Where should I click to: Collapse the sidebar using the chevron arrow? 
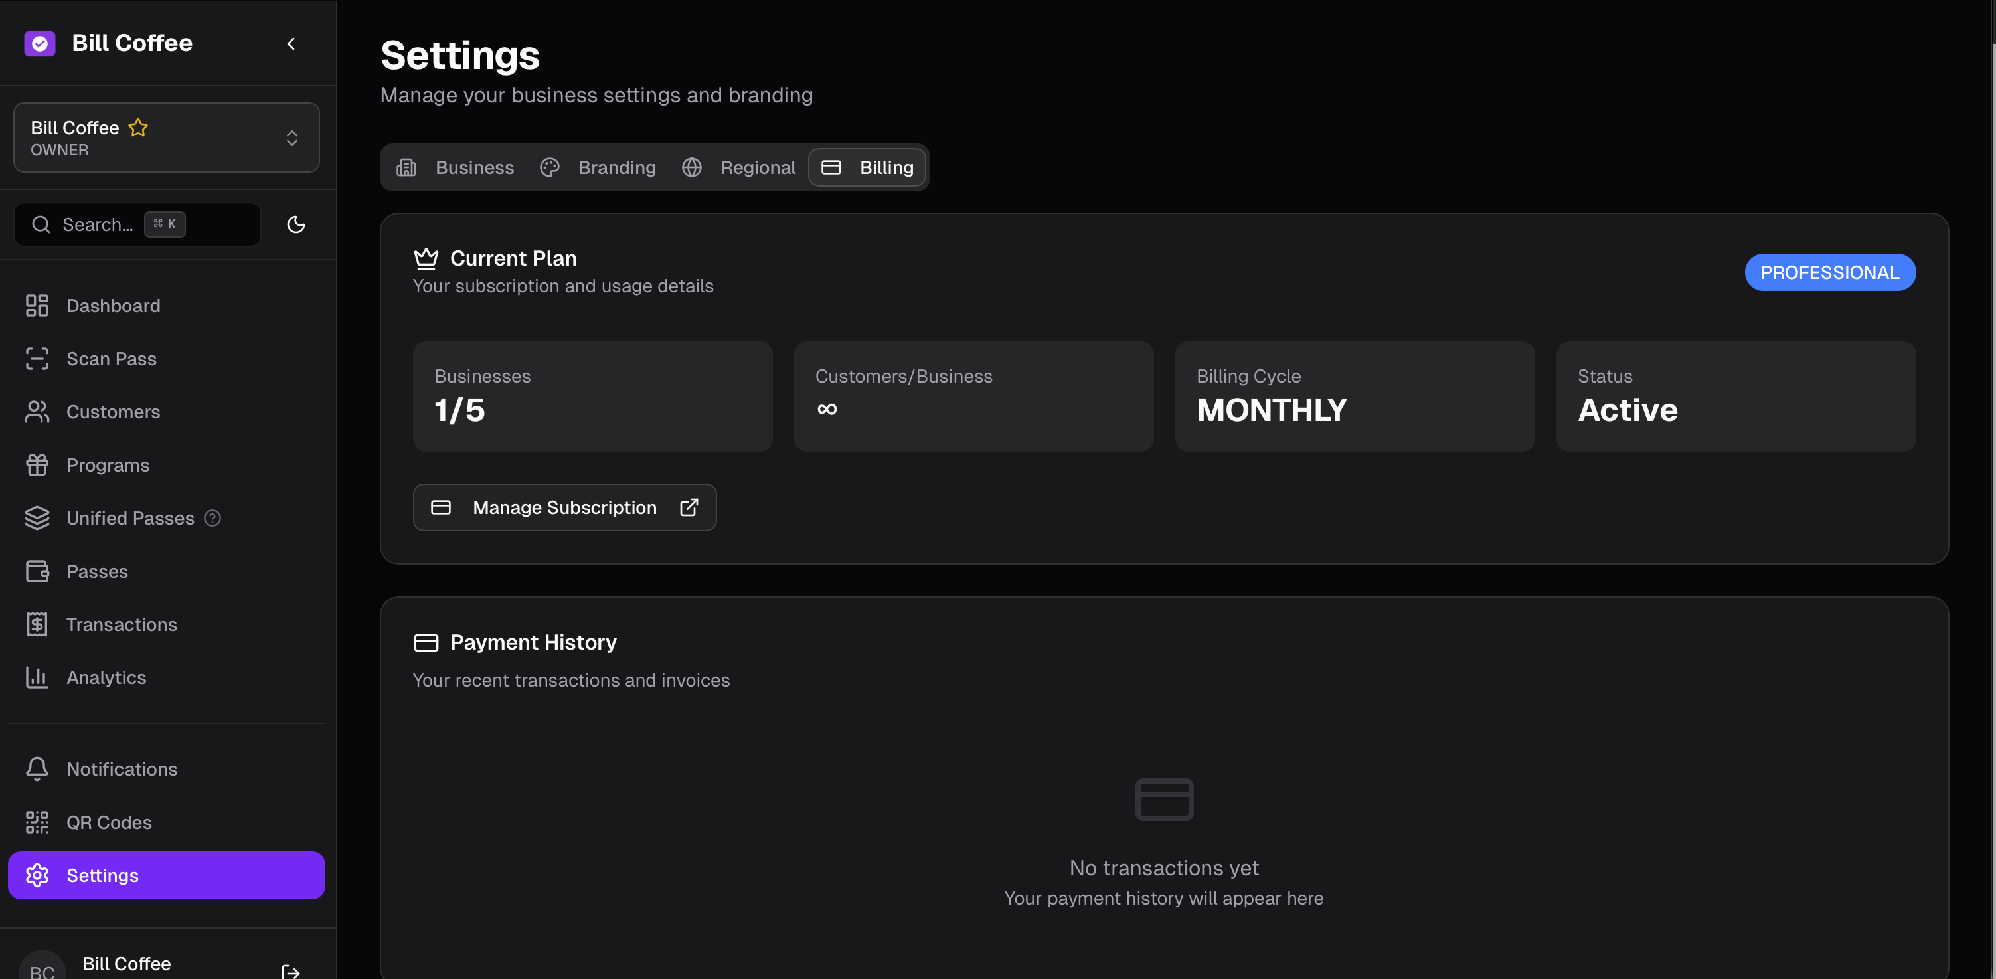291,44
